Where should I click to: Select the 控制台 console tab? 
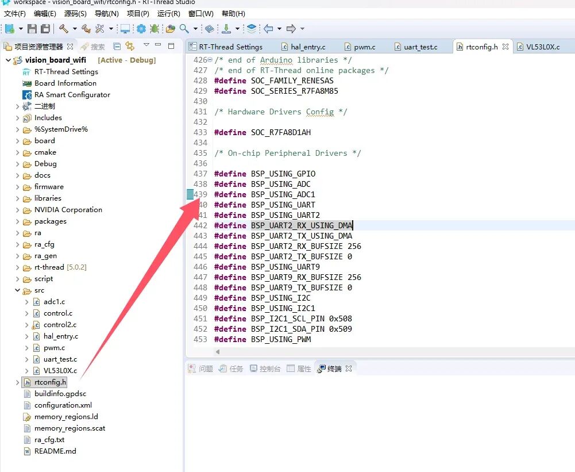click(270, 369)
